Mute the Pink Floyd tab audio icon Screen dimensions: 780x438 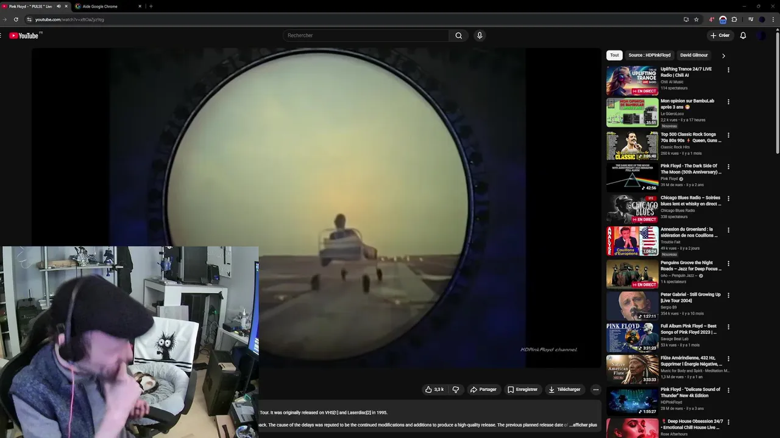tap(58, 6)
